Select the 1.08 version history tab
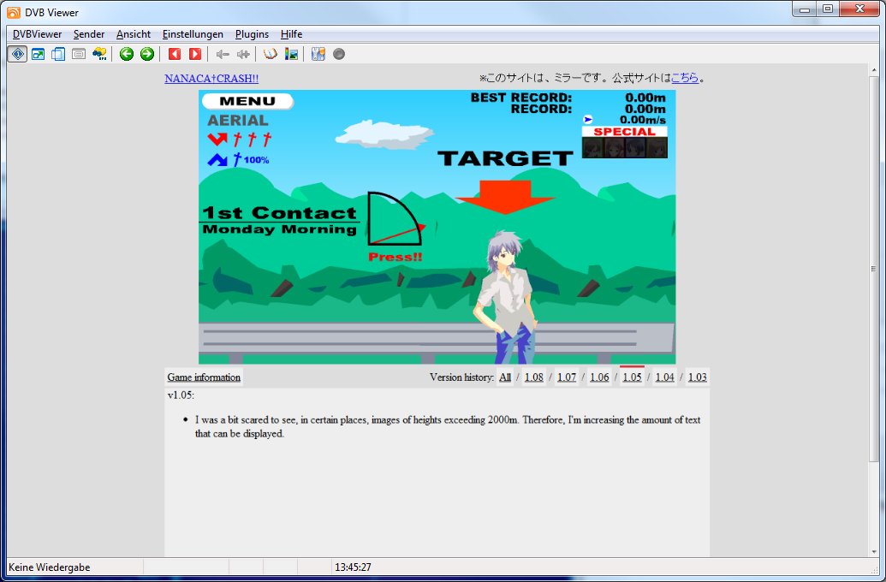The height and width of the screenshot is (582, 886). (533, 377)
